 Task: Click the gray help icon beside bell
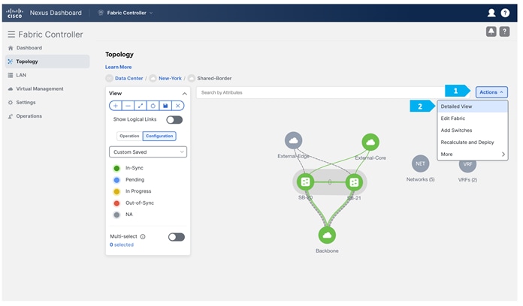(504, 31)
